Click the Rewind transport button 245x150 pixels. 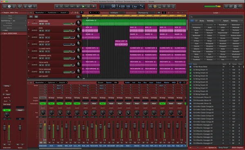pyautogui.click(x=67, y=7)
